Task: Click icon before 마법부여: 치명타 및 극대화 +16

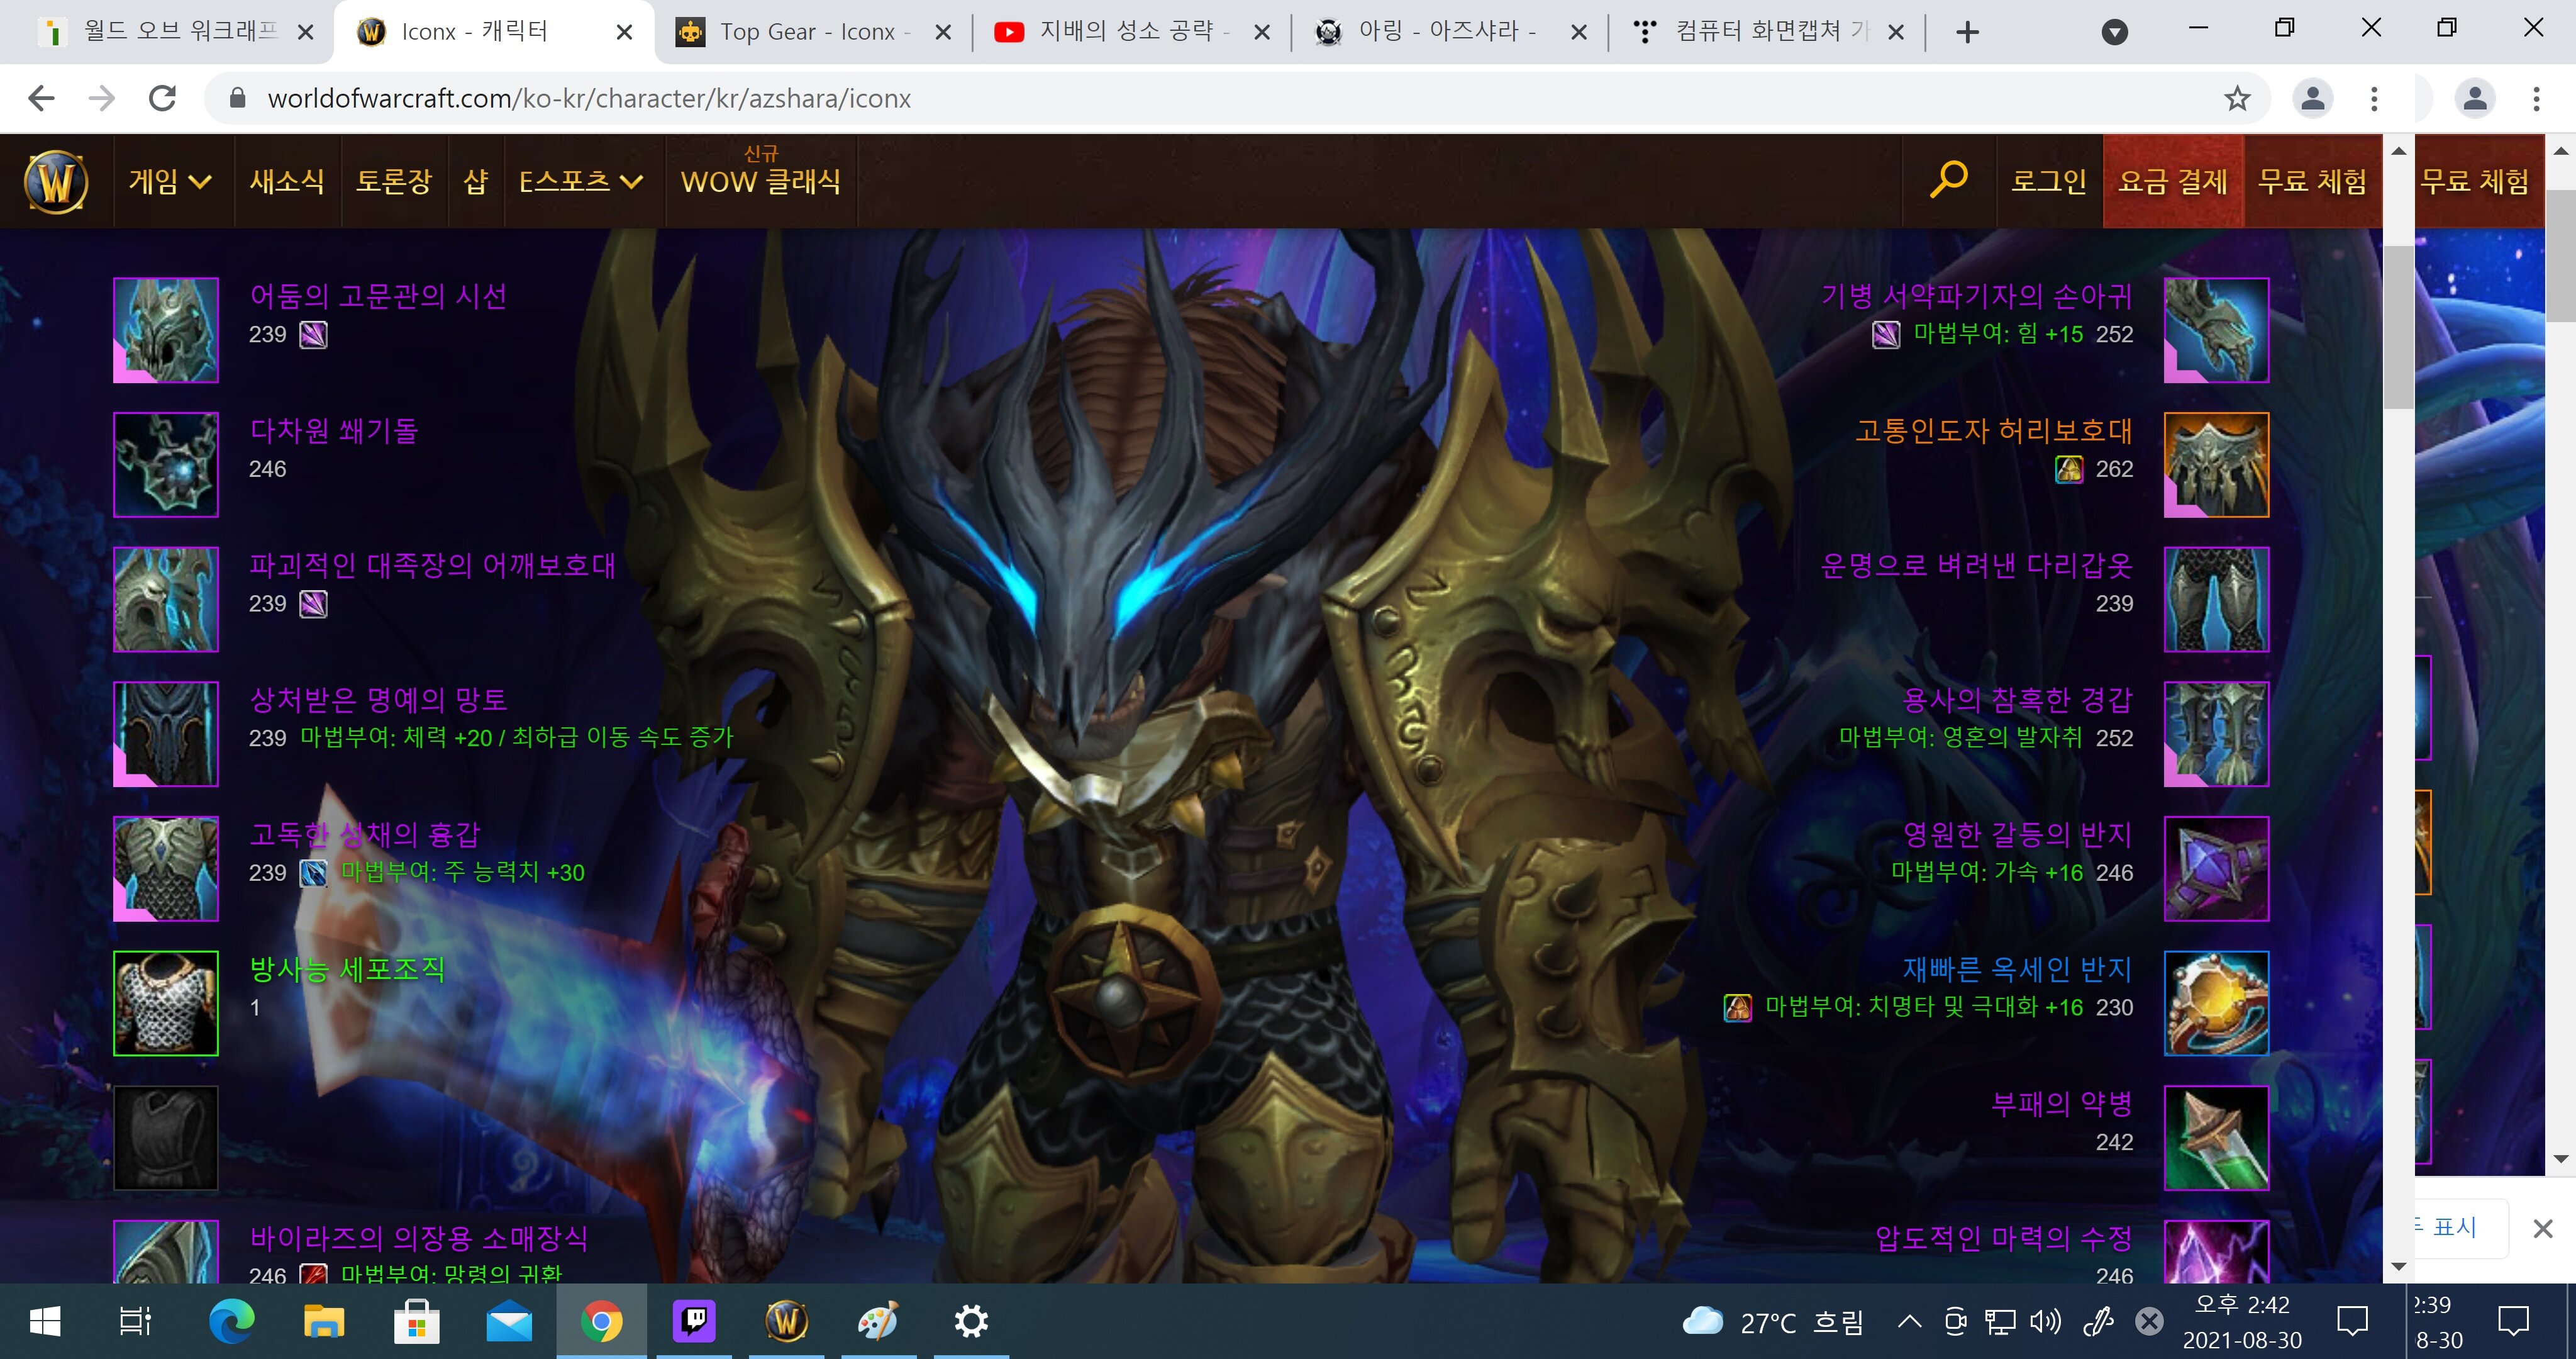Action: [x=1738, y=1007]
